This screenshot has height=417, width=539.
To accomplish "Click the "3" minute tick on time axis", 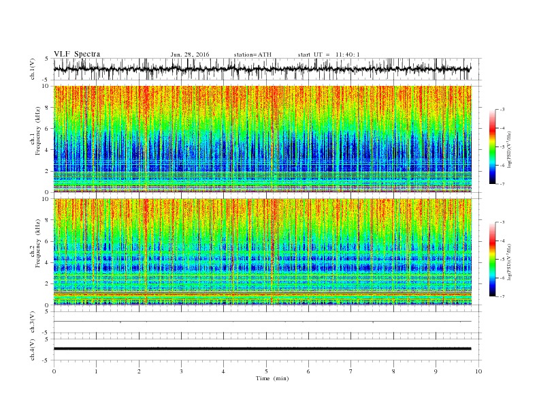I will 181,371.
